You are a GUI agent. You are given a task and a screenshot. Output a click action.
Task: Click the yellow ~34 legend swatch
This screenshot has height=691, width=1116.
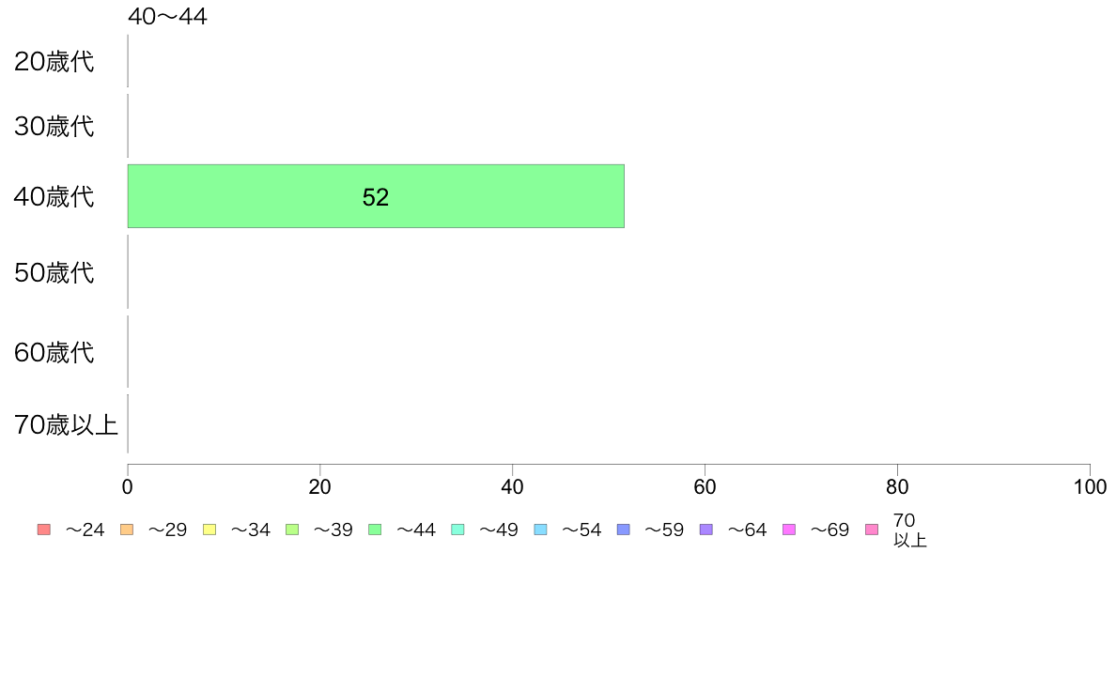click(x=209, y=530)
